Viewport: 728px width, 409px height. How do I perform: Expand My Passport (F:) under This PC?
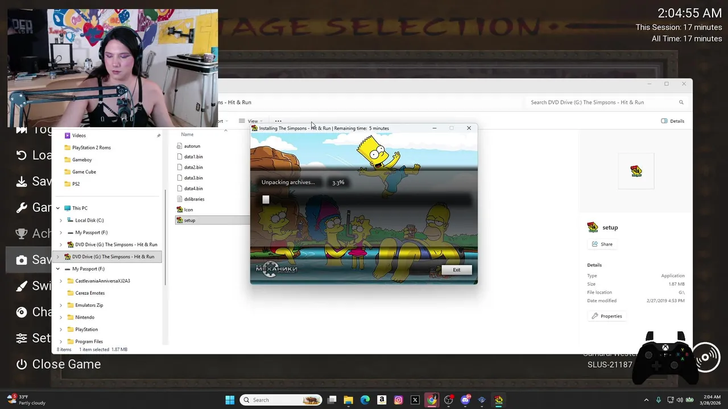pos(61,232)
